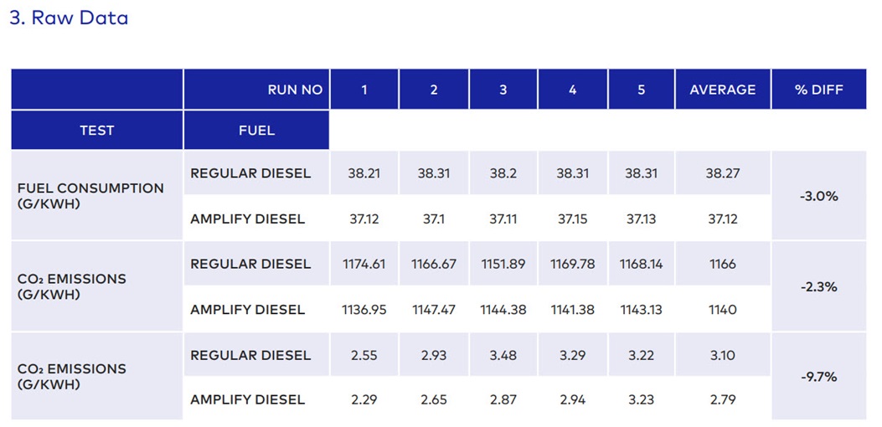Select the value 2.55
This screenshot has width=882, height=427.
364,355
